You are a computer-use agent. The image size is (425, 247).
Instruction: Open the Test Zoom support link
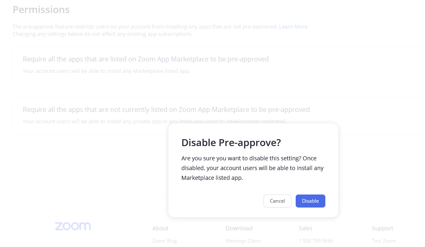384,241
